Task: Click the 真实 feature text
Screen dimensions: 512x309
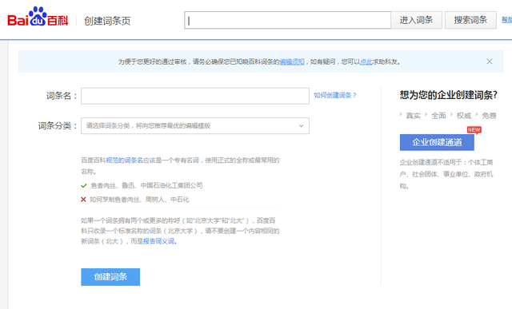Action: tap(413, 116)
